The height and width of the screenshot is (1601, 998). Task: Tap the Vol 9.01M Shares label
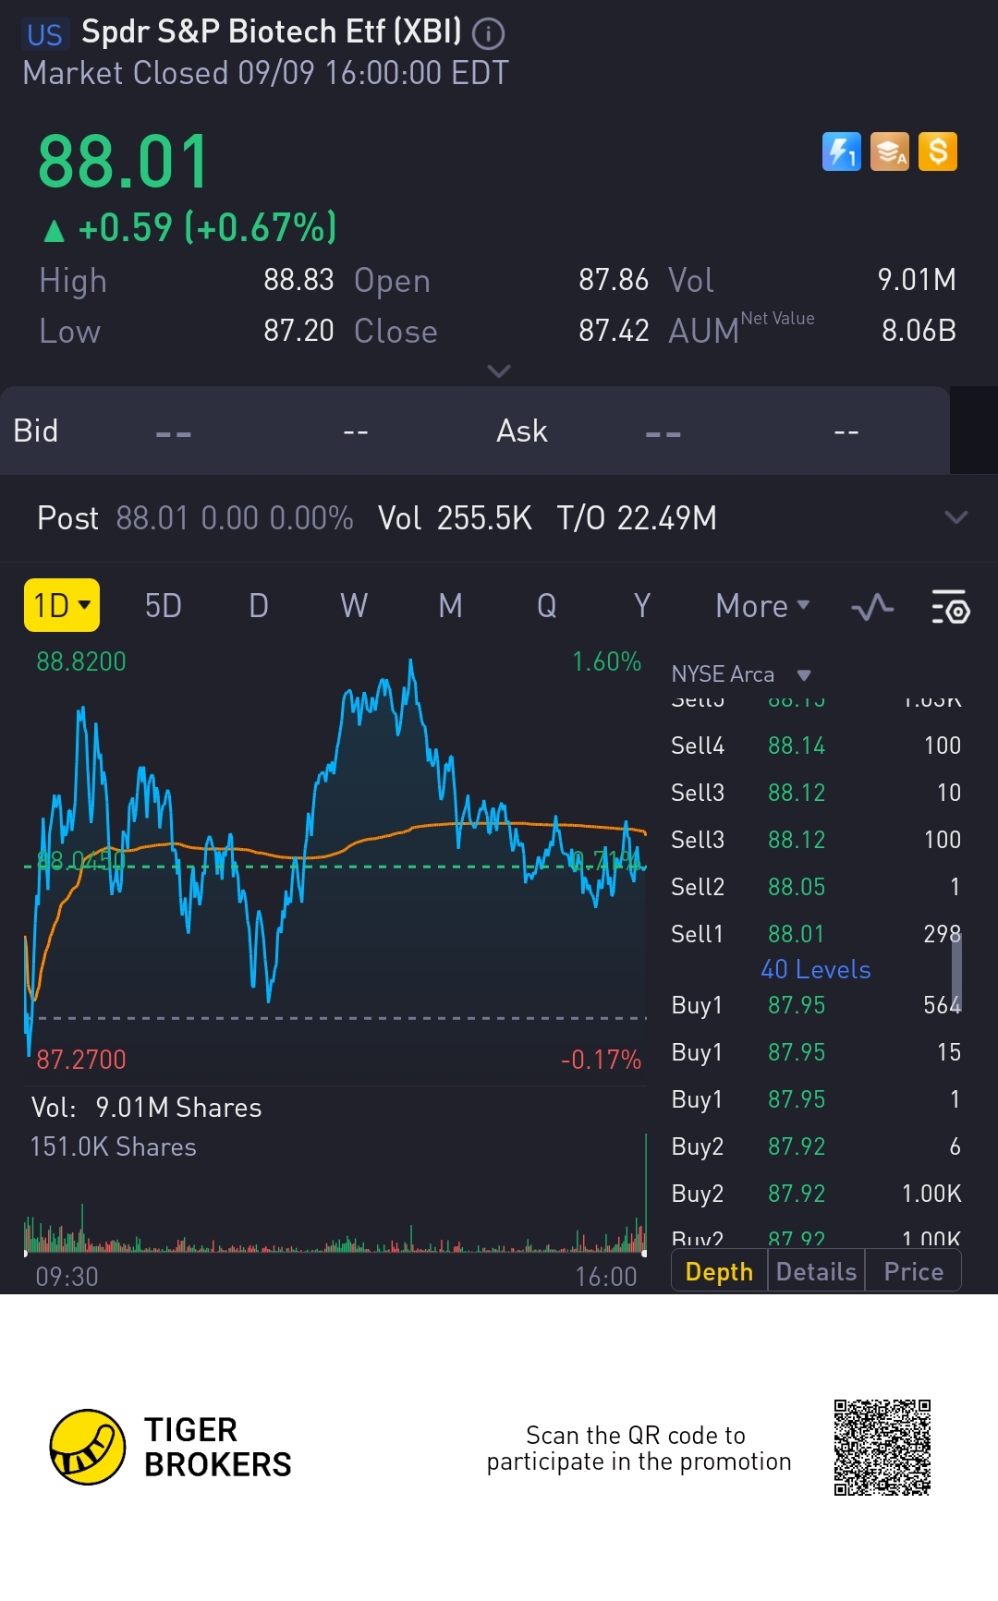pos(147,1108)
